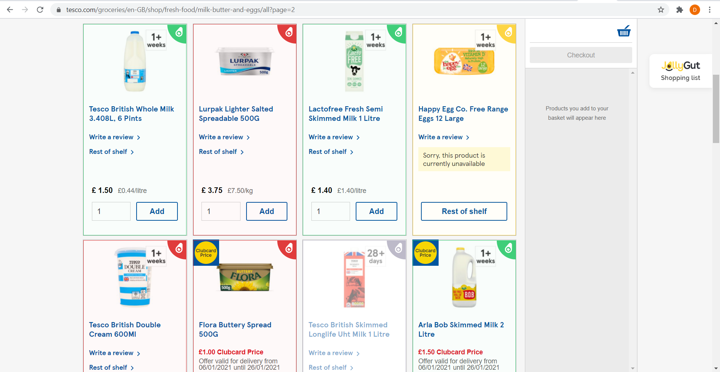The image size is (720, 372).
Task: Click the Lurpak Lighter product image
Action: pos(245,61)
